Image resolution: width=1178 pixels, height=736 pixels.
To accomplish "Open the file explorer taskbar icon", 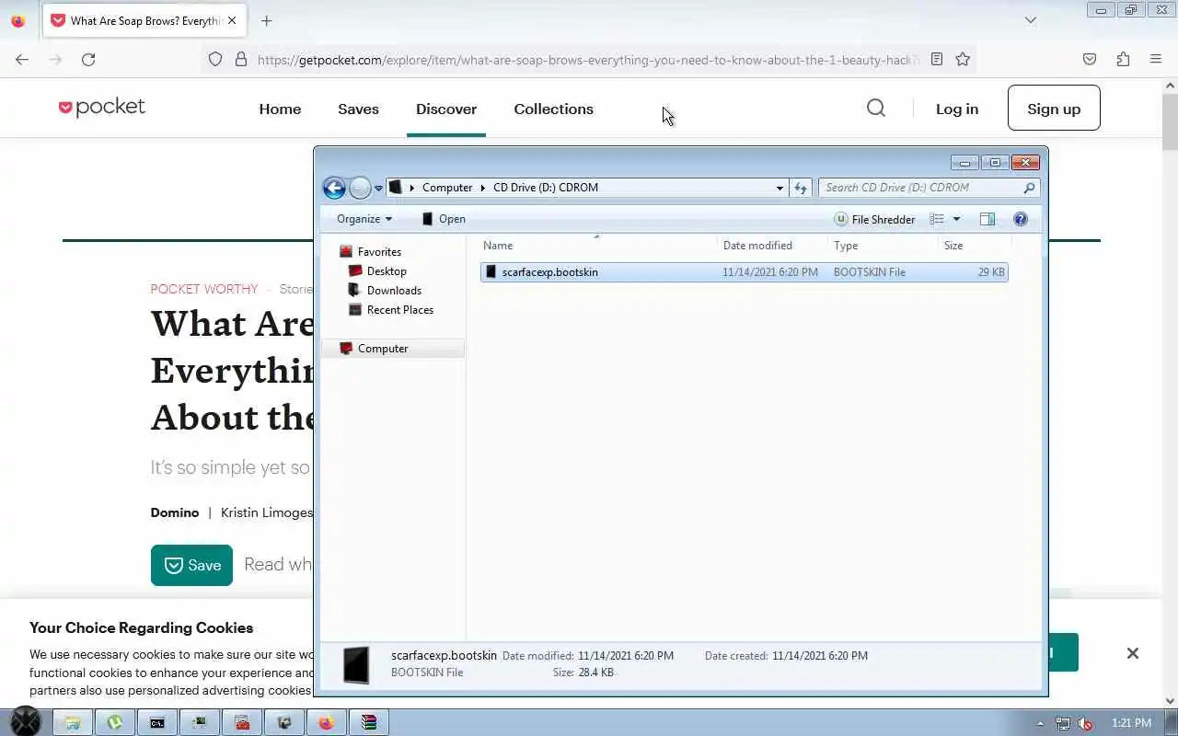I will click(x=72, y=723).
